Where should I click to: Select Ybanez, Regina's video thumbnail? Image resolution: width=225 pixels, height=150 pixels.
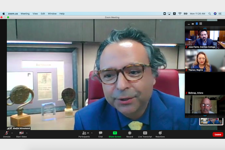(x=204, y=60)
